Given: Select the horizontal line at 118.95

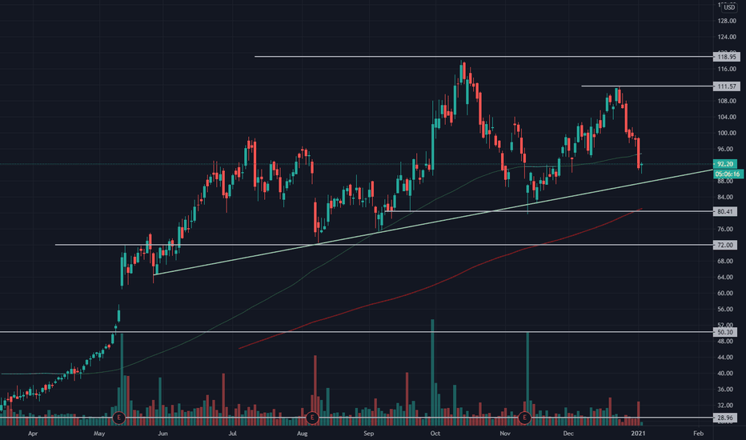Looking at the screenshot, I should (483, 57).
